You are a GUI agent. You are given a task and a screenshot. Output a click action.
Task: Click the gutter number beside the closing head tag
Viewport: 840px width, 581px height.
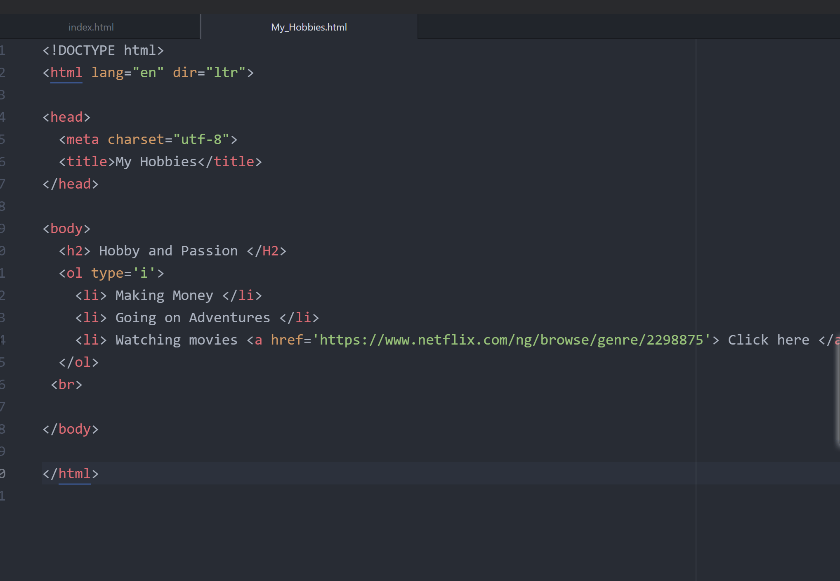coord(2,184)
